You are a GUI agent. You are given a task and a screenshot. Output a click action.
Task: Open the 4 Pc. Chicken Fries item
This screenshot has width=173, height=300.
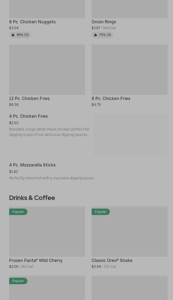click(x=28, y=116)
